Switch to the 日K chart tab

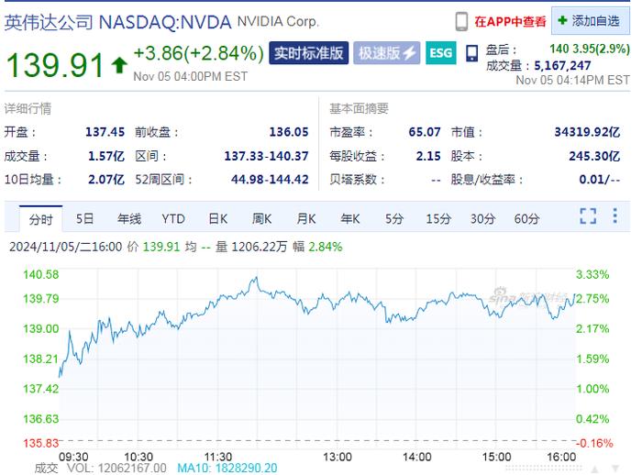218,218
